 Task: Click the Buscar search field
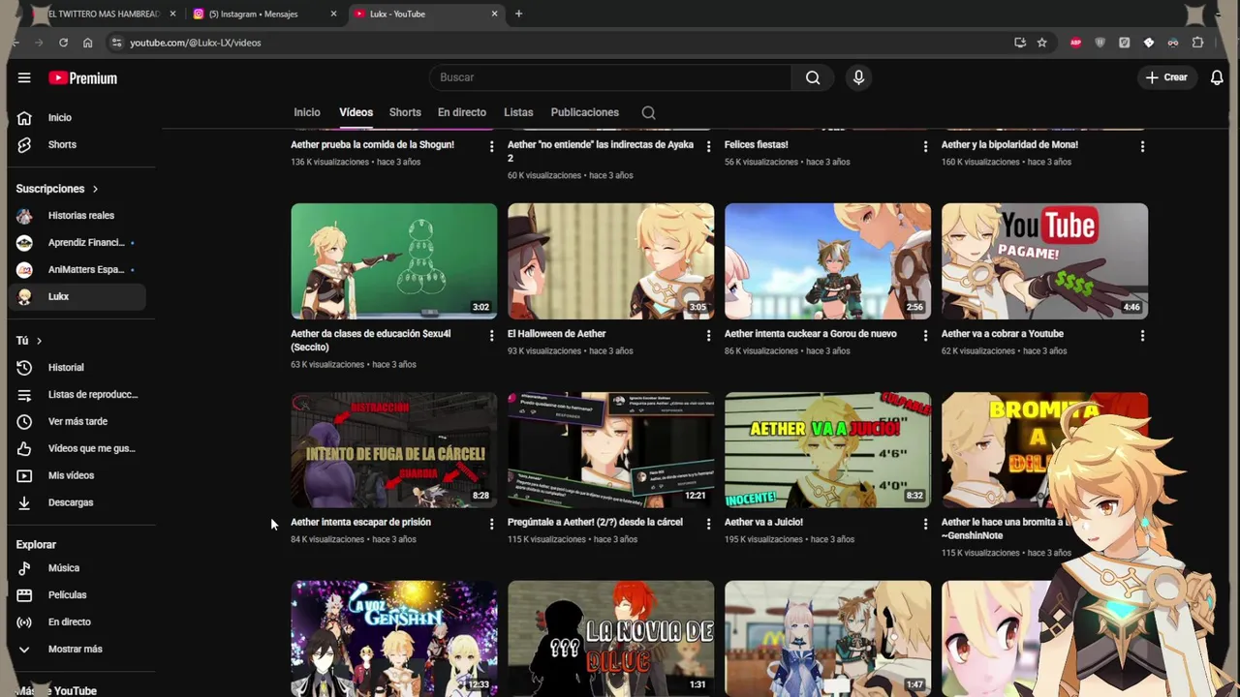pos(610,77)
